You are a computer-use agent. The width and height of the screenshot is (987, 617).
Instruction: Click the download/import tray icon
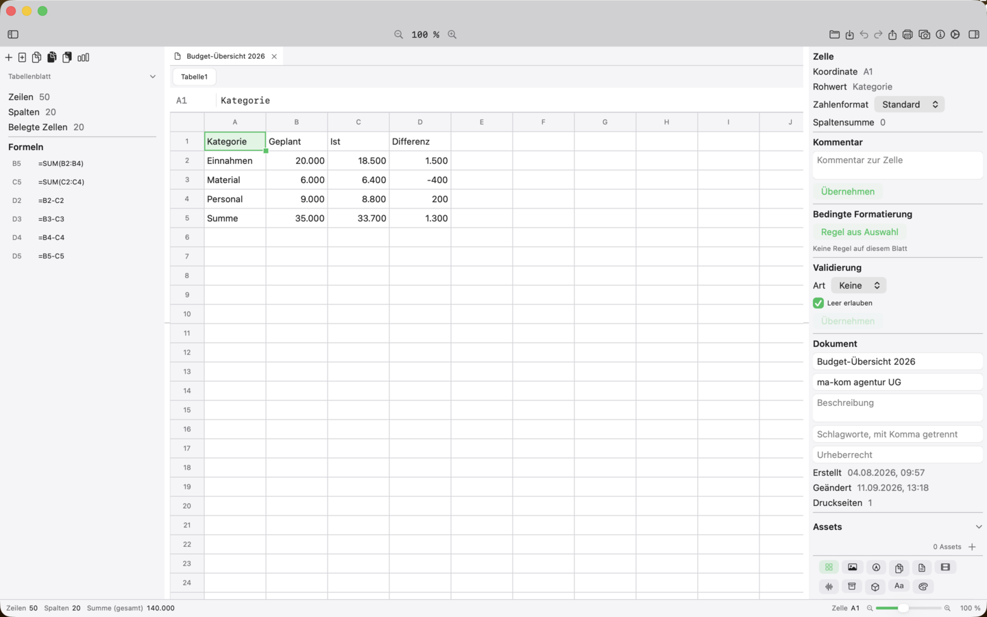click(x=849, y=34)
